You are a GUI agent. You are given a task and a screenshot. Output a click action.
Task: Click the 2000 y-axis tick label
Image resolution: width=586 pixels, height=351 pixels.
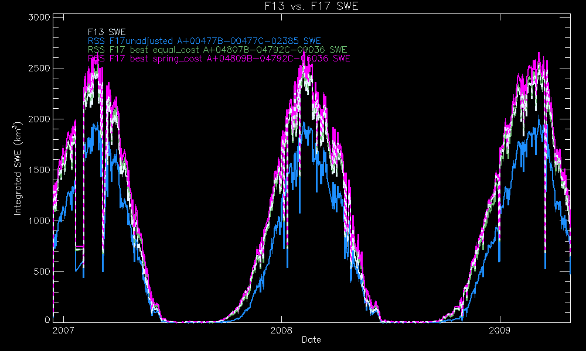39,119
